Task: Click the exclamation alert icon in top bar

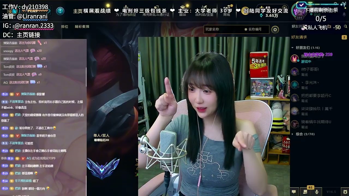Action: click(x=60, y=11)
